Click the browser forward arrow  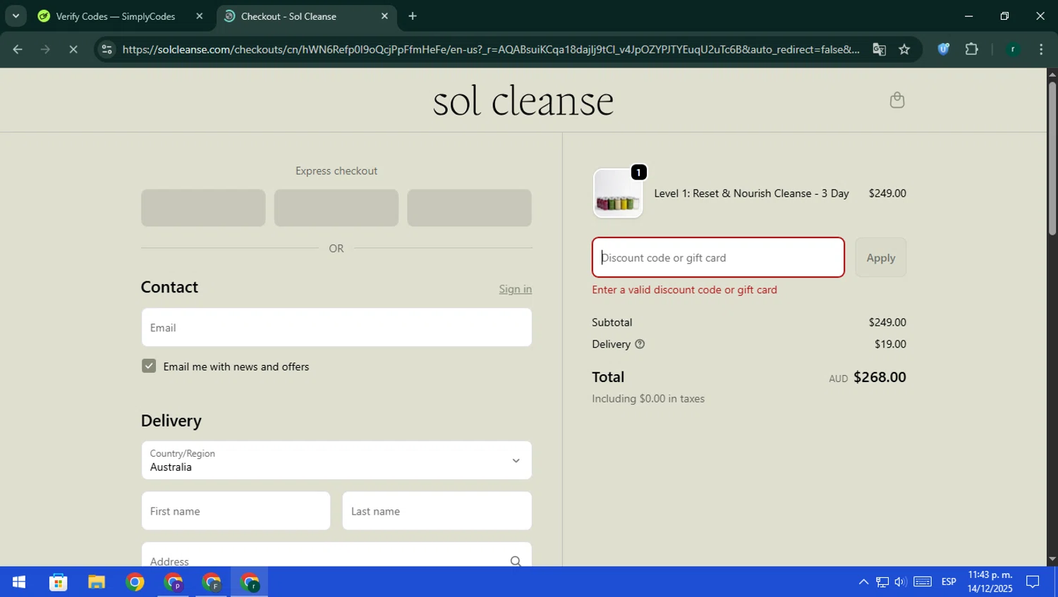pos(45,49)
